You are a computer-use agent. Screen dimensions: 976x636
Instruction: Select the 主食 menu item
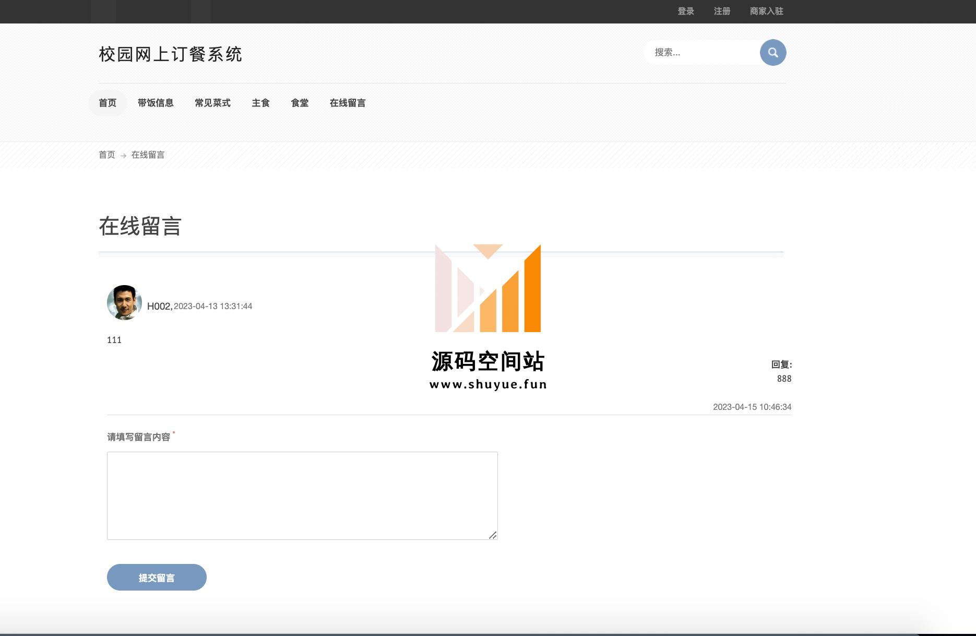pyautogui.click(x=260, y=103)
